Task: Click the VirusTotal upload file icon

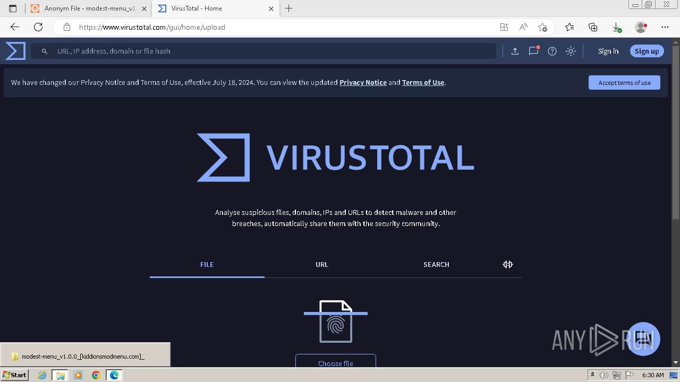Action: pos(515,51)
